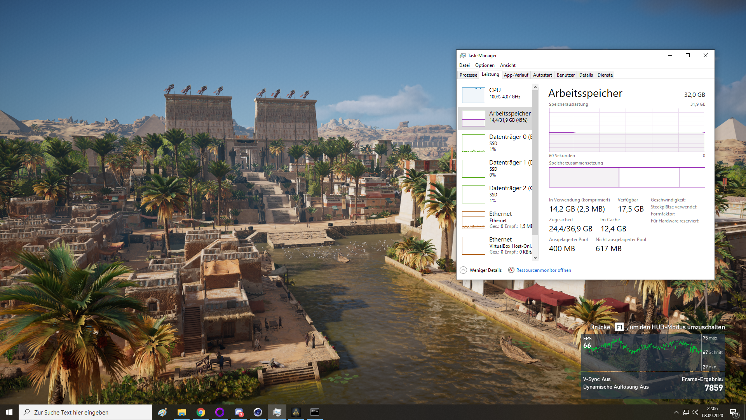Click the taskbar search input field
The image size is (746, 420).
(85, 412)
